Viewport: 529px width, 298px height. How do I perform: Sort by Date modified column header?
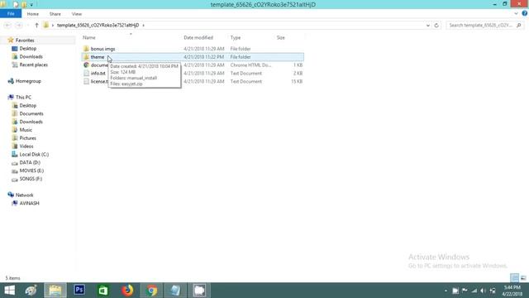[198, 37]
